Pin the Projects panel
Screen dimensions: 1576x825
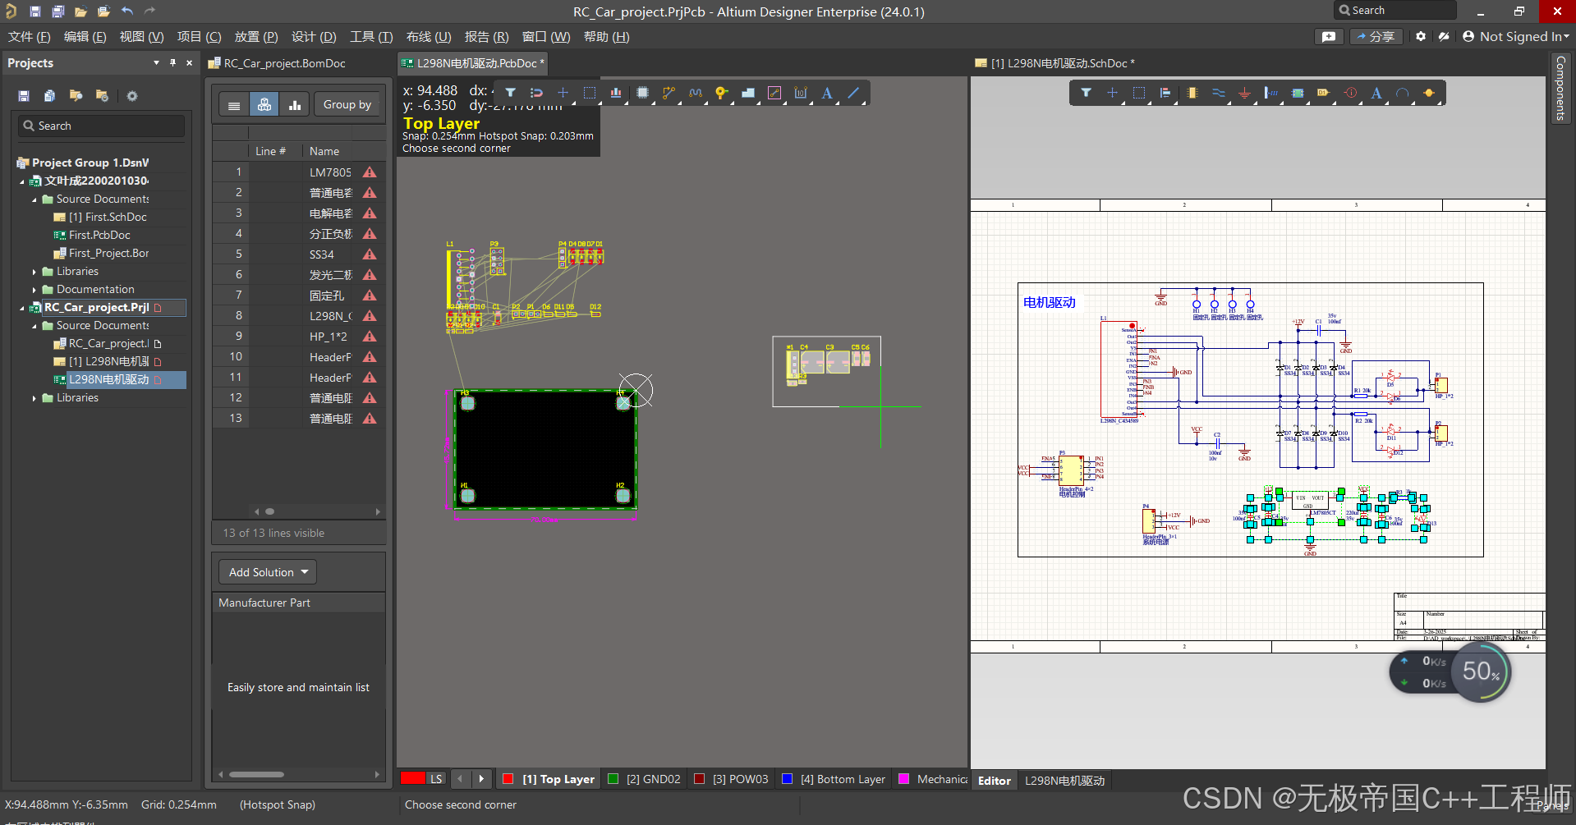(x=172, y=62)
